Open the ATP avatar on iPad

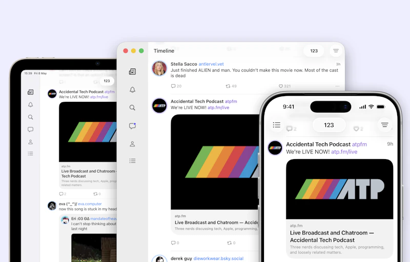pos(52,94)
